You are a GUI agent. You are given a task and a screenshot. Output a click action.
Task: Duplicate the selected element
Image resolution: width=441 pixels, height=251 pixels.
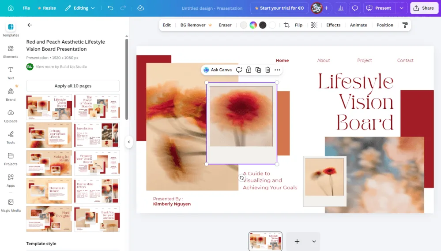(258, 70)
